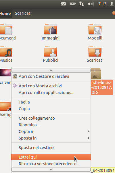Viewport: 115px width, 173px height.
Task: Choose Crea collegamento
Action: [x=51, y=118]
